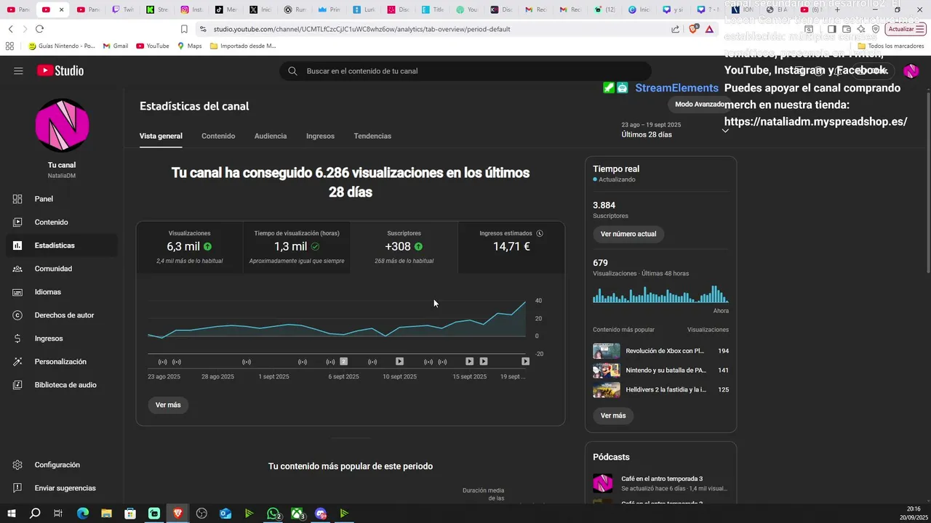Switch to the Vista general tab
The image size is (931, 523).
coord(161,136)
